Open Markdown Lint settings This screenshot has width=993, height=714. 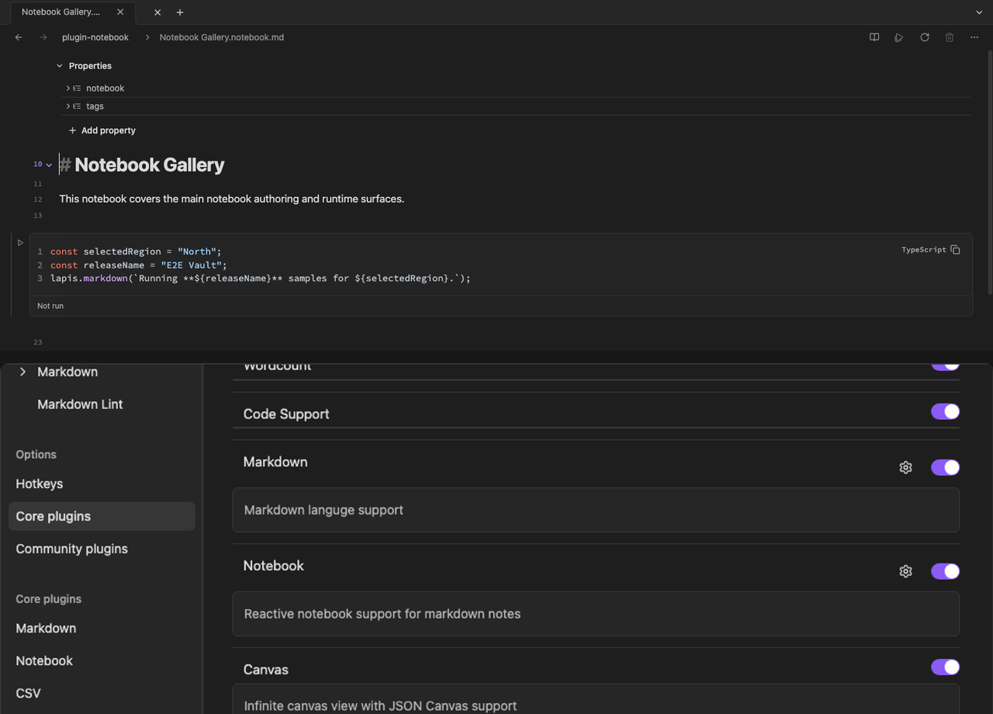(x=80, y=404)
